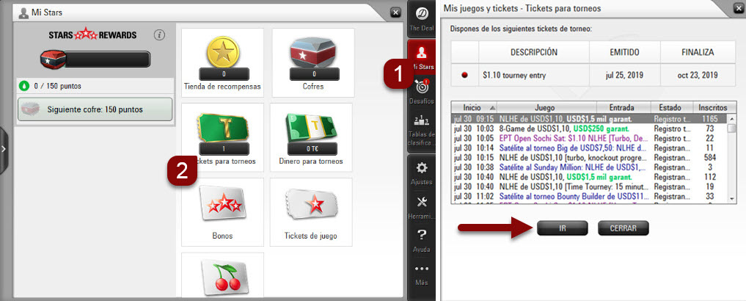The image size is (746, 301).
Task: Open the cherries casino tile
Action: 222,275
